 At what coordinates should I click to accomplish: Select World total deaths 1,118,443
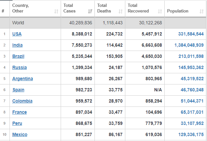pyautogui.click(x=113, y=23)
